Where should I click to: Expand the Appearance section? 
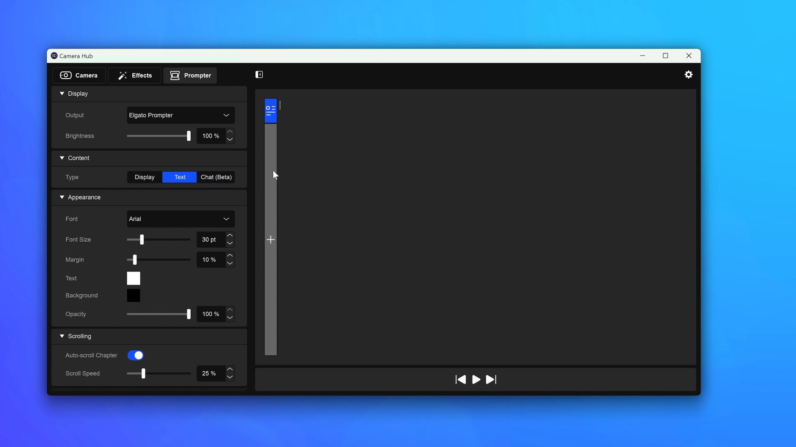pyautogui.click(x=62, y=197)
